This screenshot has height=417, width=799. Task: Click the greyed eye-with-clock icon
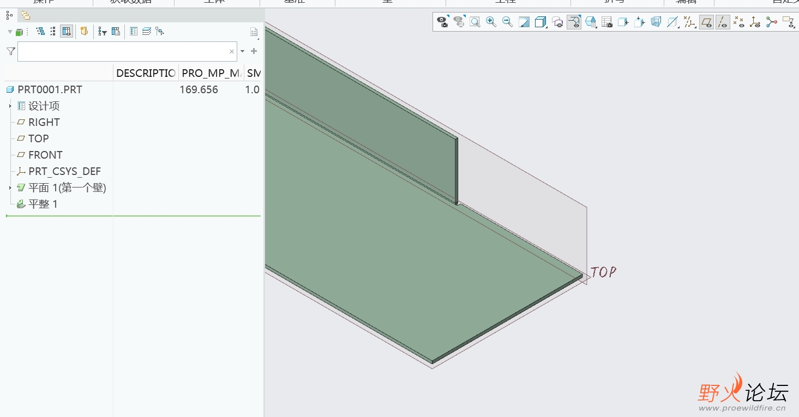point(459,22)
